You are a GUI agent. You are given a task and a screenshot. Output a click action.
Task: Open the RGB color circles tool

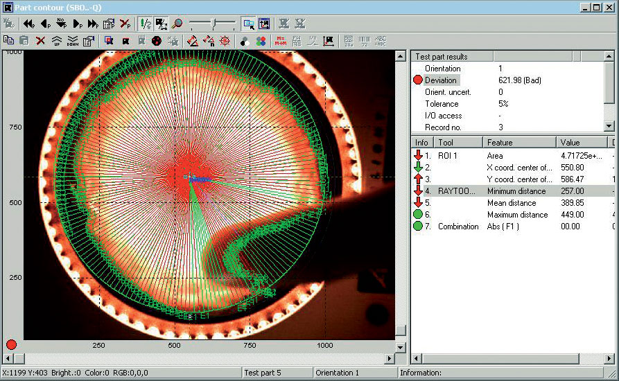pos(261,41)
